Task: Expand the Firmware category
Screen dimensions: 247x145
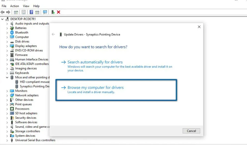Action: [7, 55]
